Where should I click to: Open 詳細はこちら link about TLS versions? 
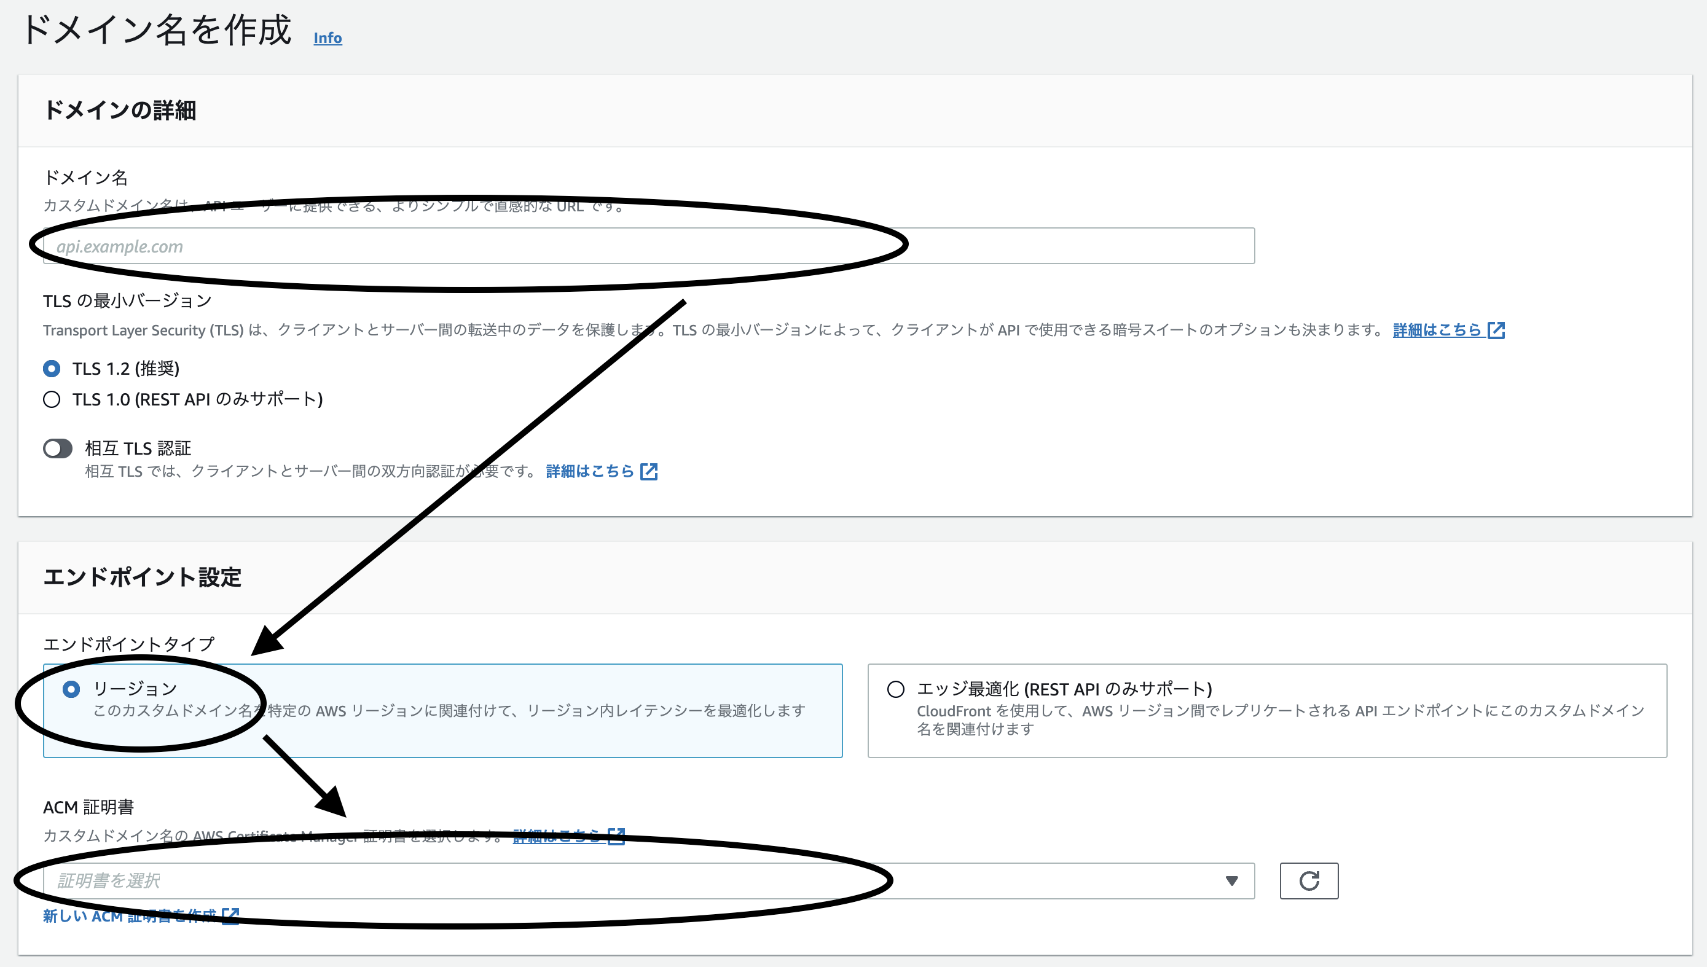click(1438, 329)
